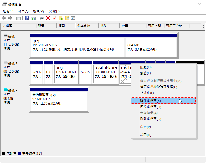This screenshot has width=206, height=163.
Task: Select the 新增磁碟區 (G:) partition
Action: [59, 99]
